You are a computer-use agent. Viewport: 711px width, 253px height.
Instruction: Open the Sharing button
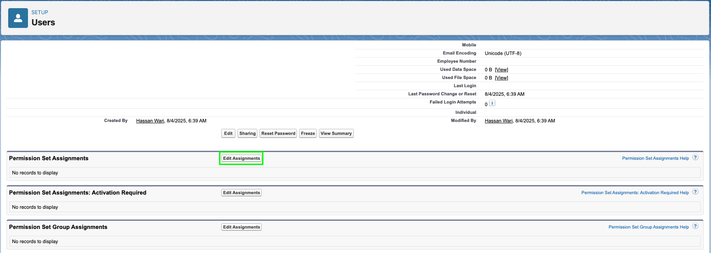pos(247,134)
